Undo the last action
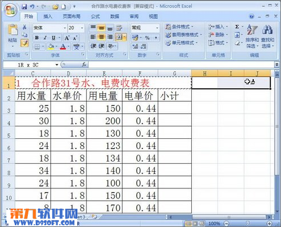Viewport: 281px width, 227px height. (x=32, y=7)
